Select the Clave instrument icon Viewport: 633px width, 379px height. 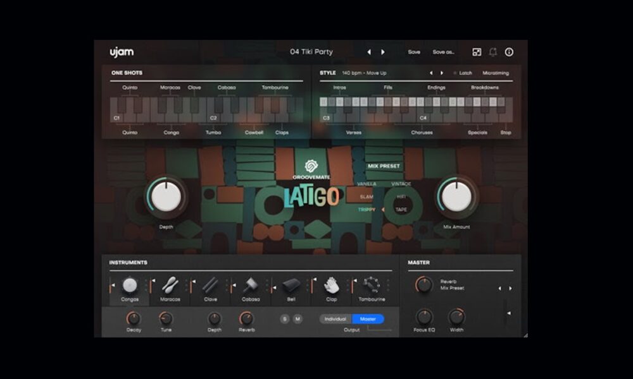tap(209, 284)
